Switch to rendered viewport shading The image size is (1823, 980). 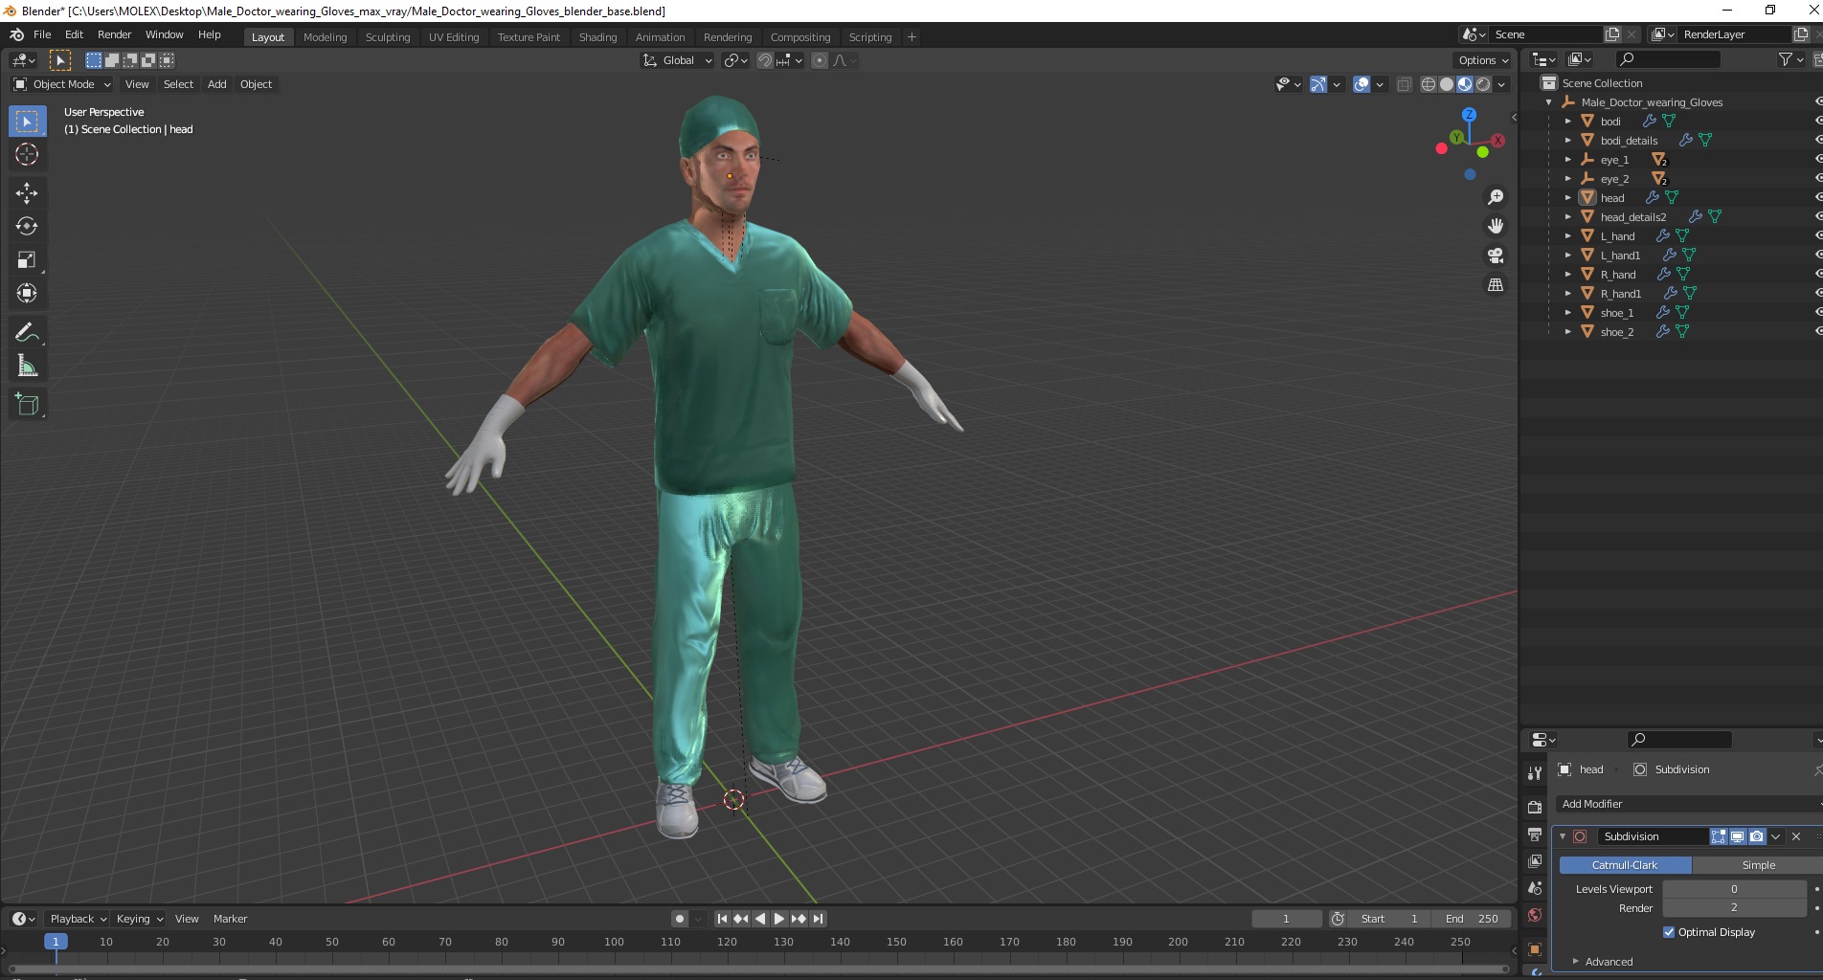(x=1483, y=84)
